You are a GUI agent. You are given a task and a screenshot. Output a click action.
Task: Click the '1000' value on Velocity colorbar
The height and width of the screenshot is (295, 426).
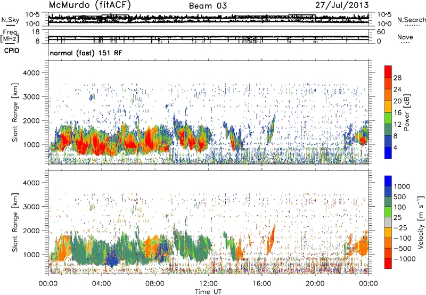point(402,186)
